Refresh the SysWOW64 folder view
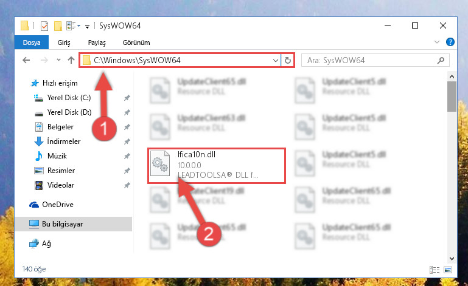The image size is (468, 286). [288, 61]
